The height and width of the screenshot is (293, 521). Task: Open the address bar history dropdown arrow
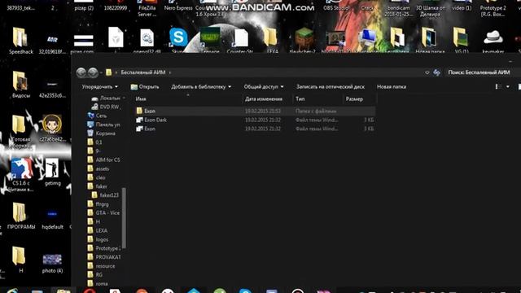427,72
